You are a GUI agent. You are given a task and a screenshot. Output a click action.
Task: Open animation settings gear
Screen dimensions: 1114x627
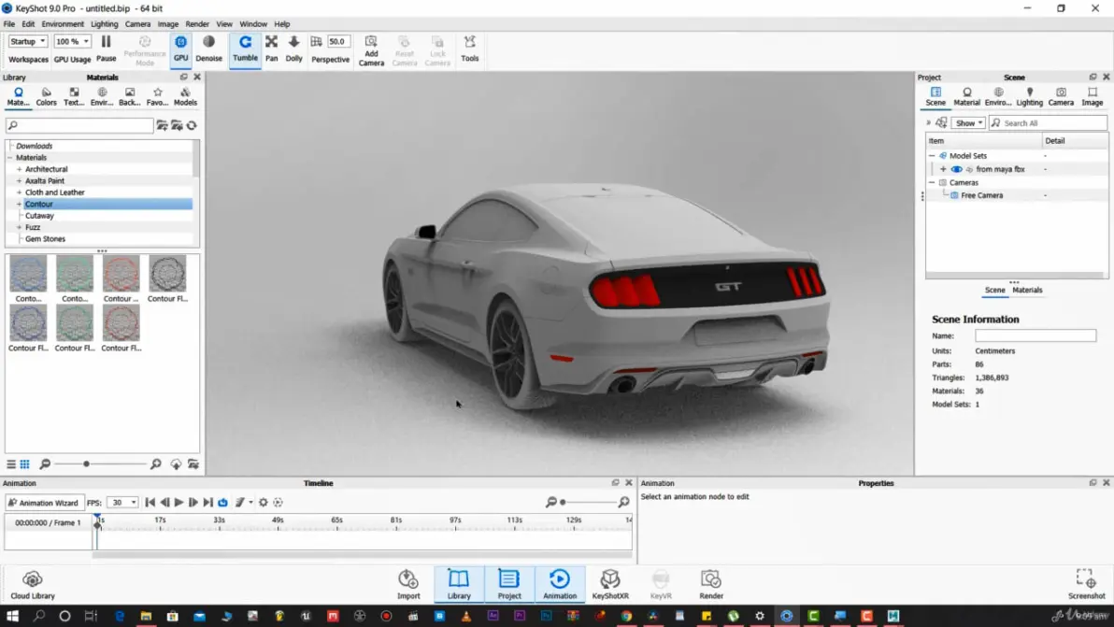pos(263,502)
